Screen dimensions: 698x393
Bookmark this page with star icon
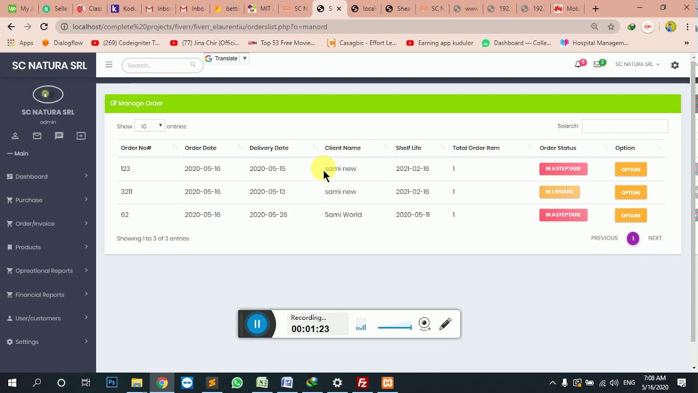point(611,26)
